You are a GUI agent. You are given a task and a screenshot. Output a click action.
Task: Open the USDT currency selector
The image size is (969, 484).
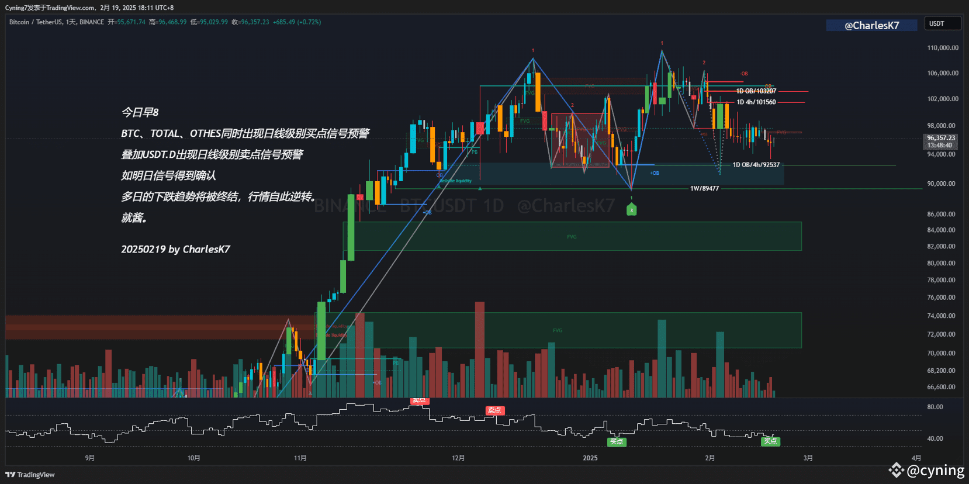tap(943, 23)
